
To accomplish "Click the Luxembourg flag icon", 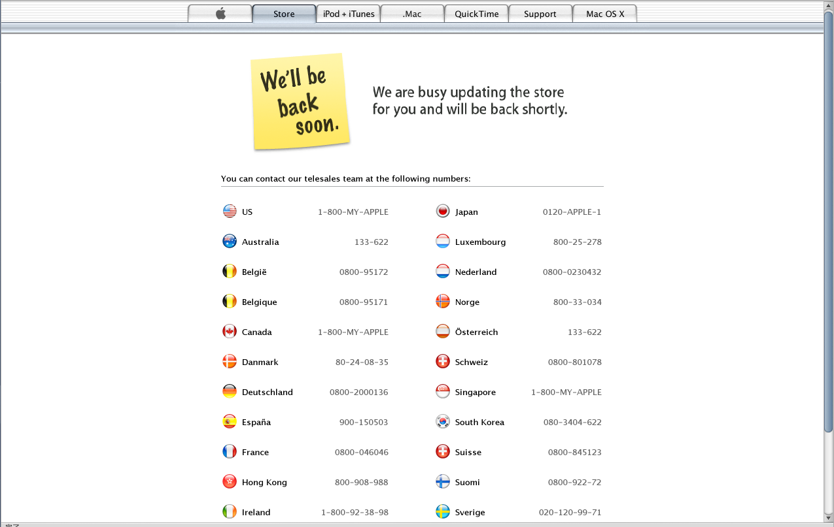I will click(x=443, y=241).
